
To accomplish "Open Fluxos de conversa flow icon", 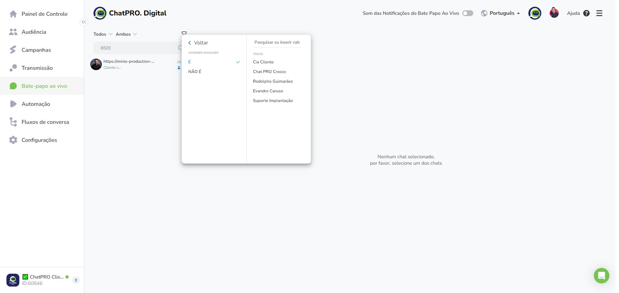I will (13, 122).
